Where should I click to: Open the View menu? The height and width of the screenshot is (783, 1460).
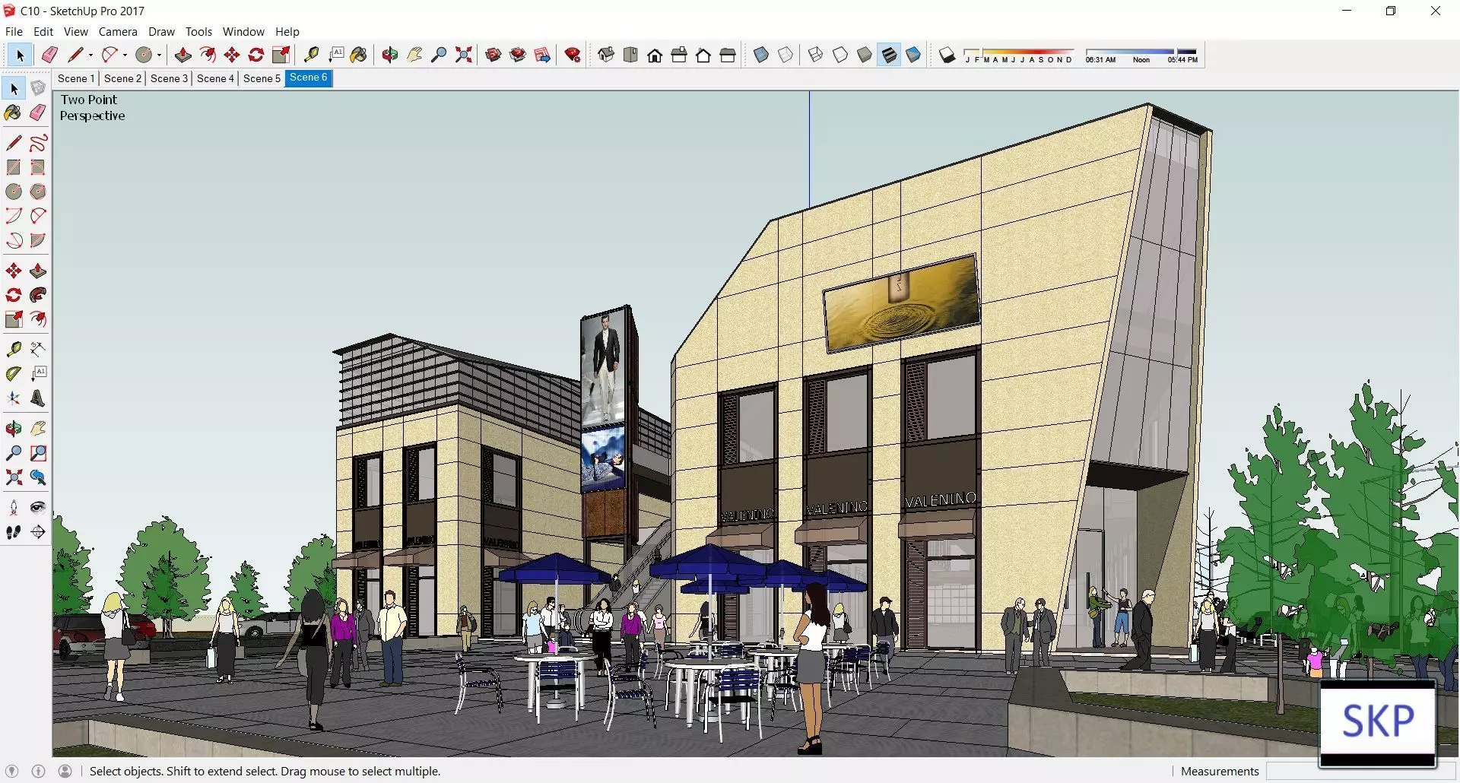coord(76,31)
